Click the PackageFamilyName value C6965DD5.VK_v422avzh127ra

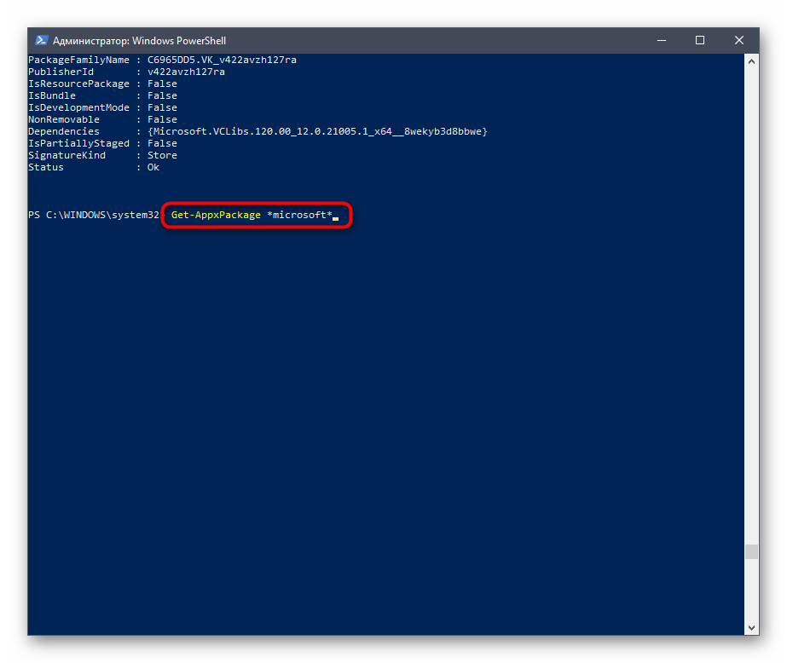pyautogui.click(x=222, y=60)
